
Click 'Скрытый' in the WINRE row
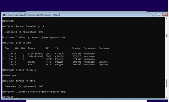coord(103,62)
